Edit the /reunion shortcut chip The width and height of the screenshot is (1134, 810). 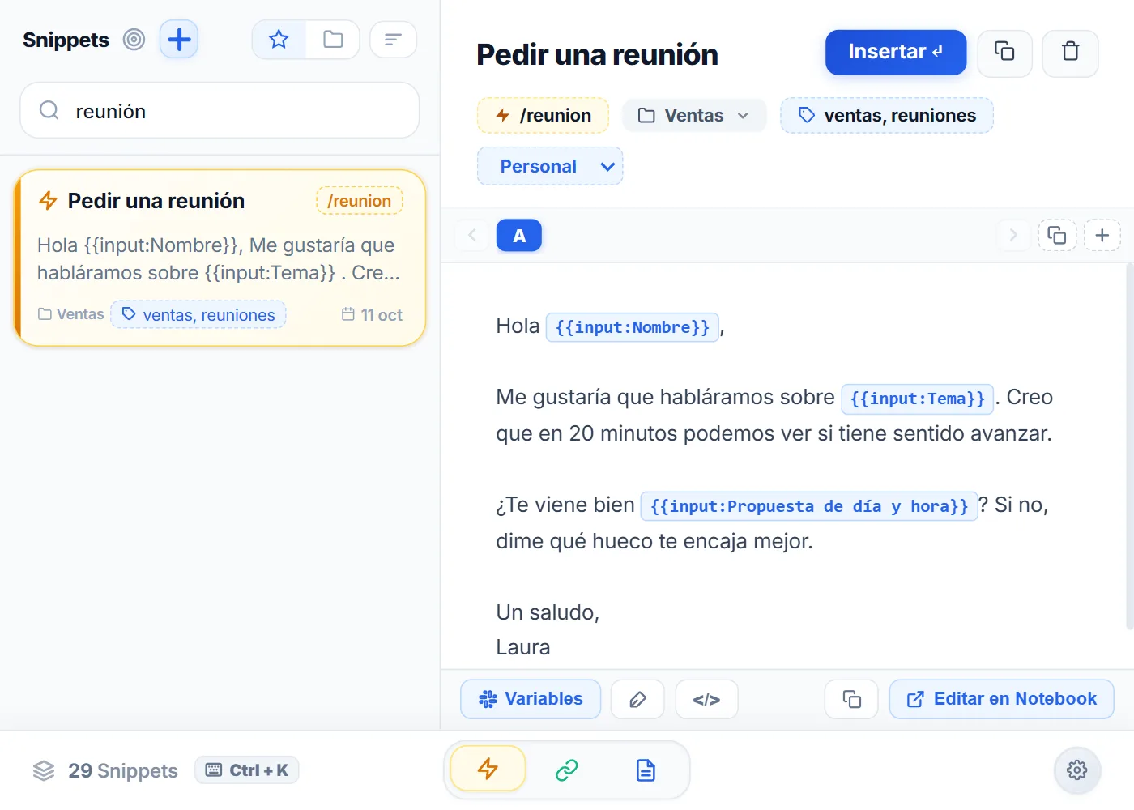(x=543, y=115)
